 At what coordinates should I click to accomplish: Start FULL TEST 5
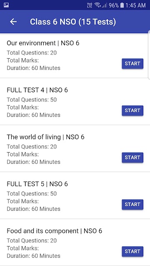(x=132, y=204)
